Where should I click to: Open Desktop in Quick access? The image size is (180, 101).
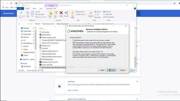coord(26,28)
